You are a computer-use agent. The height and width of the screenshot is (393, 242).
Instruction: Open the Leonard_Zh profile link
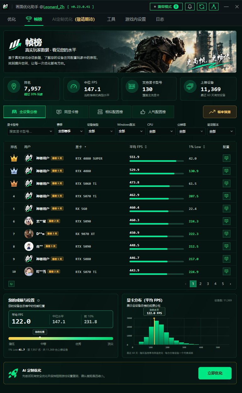click(x=54, y=7)
